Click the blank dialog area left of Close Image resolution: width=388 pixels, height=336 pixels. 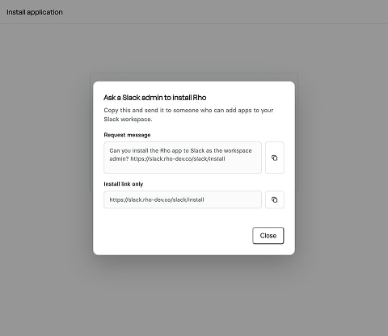coord(172,236)
